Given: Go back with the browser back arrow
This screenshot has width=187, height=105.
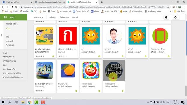Looking at the screenshot, I should [x=3, y=7].
